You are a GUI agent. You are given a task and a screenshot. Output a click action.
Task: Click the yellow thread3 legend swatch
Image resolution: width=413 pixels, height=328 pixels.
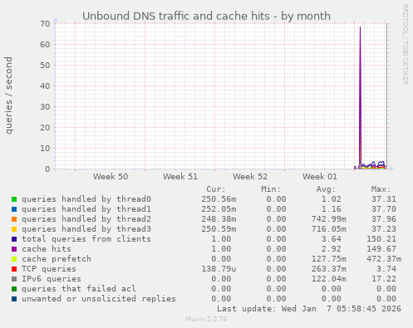tap(14, 229)
